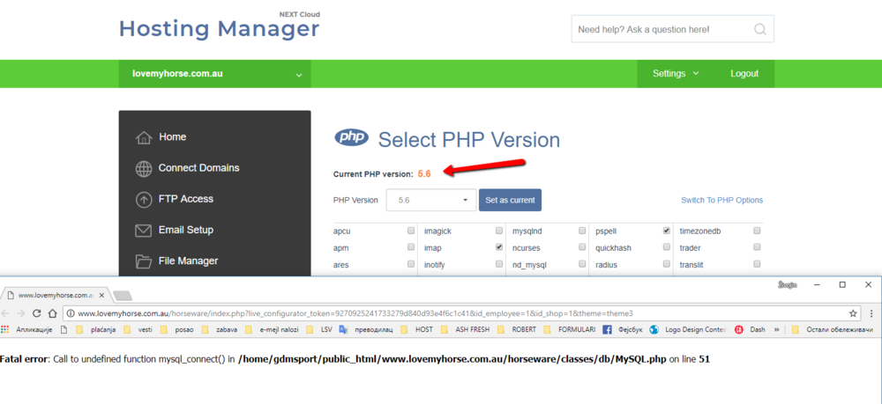Open the FORMULARI bookmark folder

pyautogui.click(x=571, y=329)
